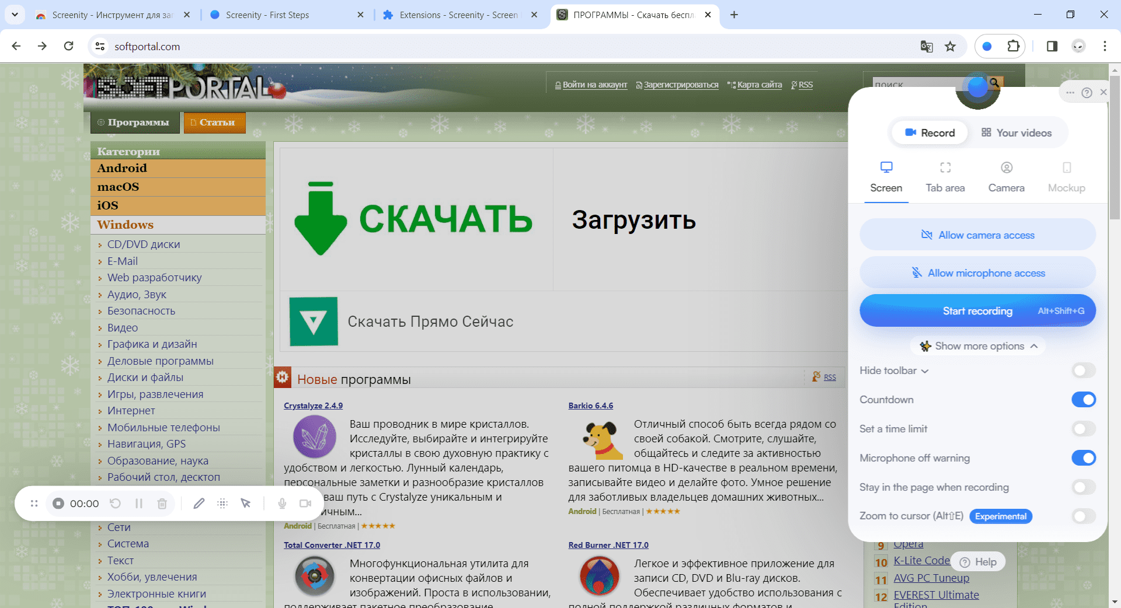The image size is (1121, 608).
Task: Switch to the Record tab
Action: (929, 132)
